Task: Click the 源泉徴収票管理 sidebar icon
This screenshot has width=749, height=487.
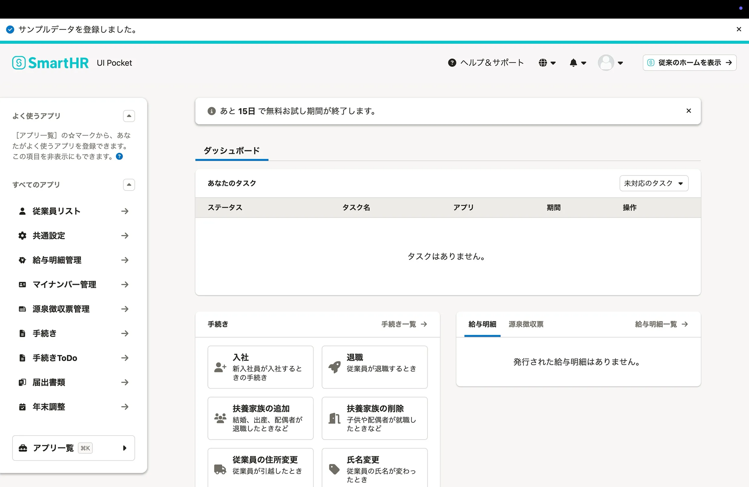Action: pos(22,309)
